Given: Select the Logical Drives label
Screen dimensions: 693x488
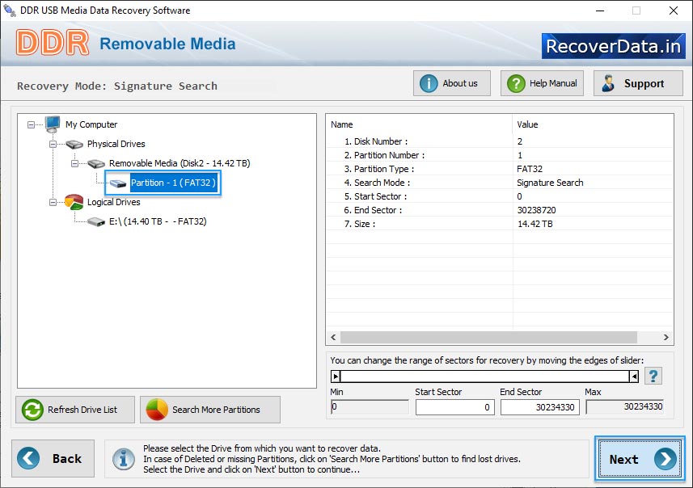Looking at the screenshot, I should tap(113, 202).
